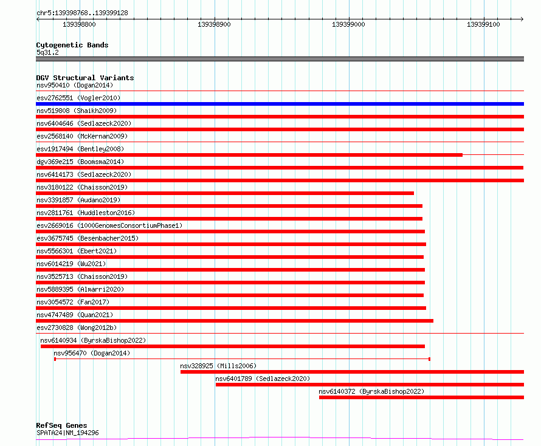Open variant nsv6414173 (Sedlazeck2020)
Image resolution: width=541 pixels, height=446 pixels.
(x=84, y=174)
